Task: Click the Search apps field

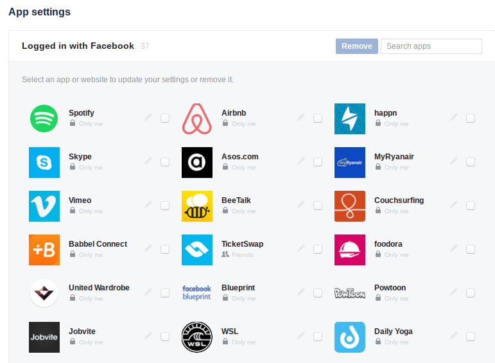Action: click(431, 46)
